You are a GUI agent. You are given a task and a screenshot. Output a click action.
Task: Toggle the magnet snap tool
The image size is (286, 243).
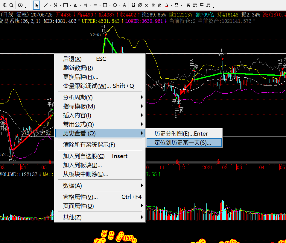pyautogui.click(x=133, y=5)
